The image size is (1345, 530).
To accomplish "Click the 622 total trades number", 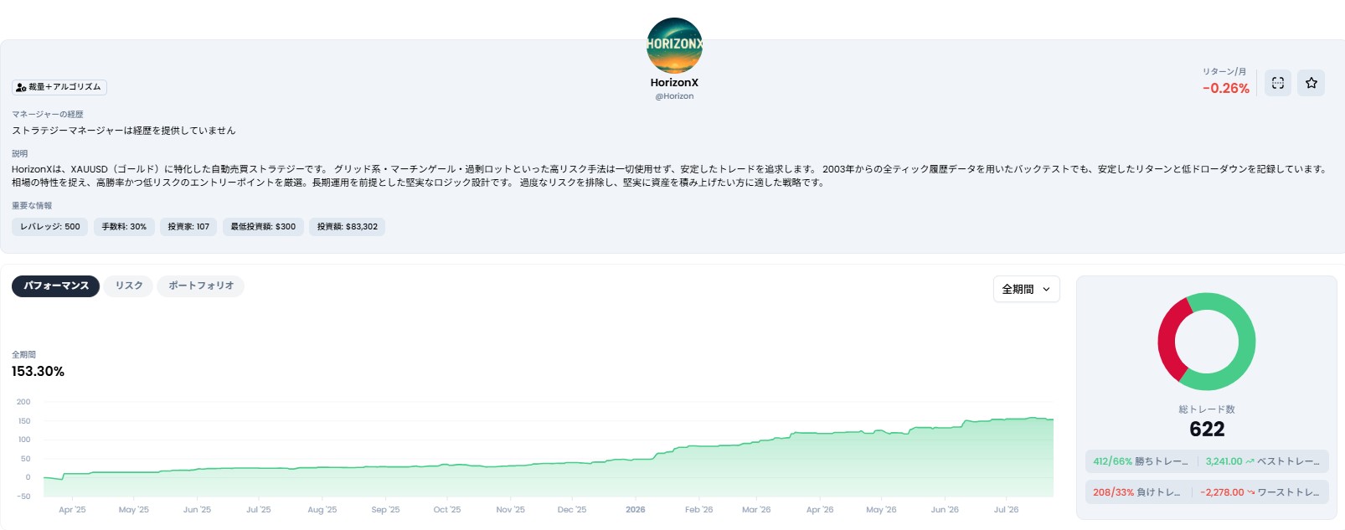I will tap(1207, 430).
